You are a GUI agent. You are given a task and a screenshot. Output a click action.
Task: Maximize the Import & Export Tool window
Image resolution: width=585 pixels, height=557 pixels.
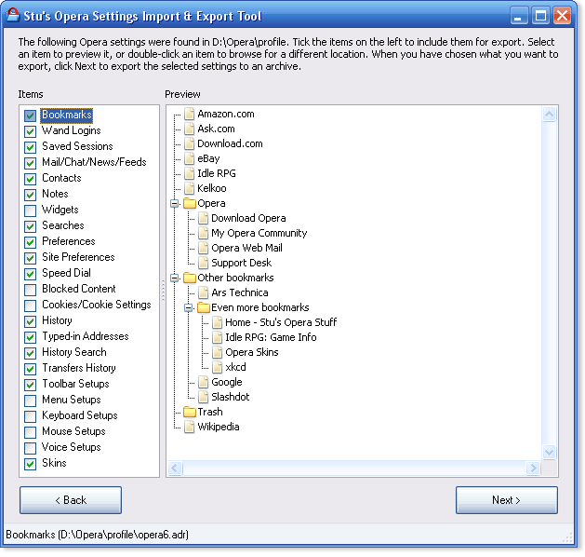coord(540,16)
